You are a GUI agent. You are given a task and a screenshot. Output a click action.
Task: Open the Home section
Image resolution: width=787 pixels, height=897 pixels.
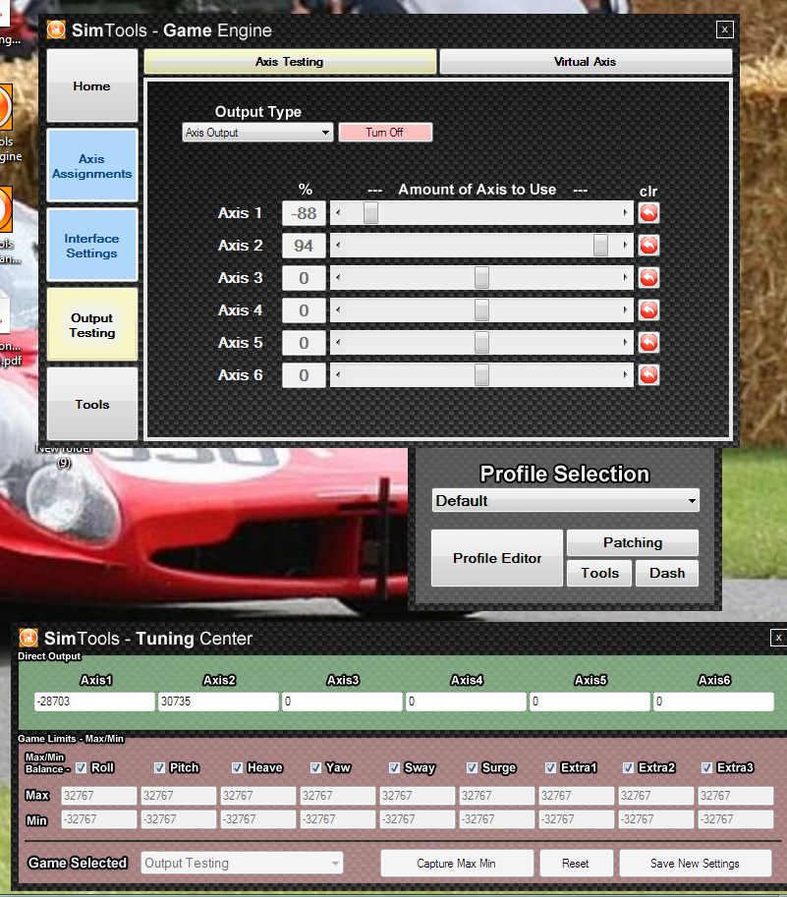pos(92,85)
